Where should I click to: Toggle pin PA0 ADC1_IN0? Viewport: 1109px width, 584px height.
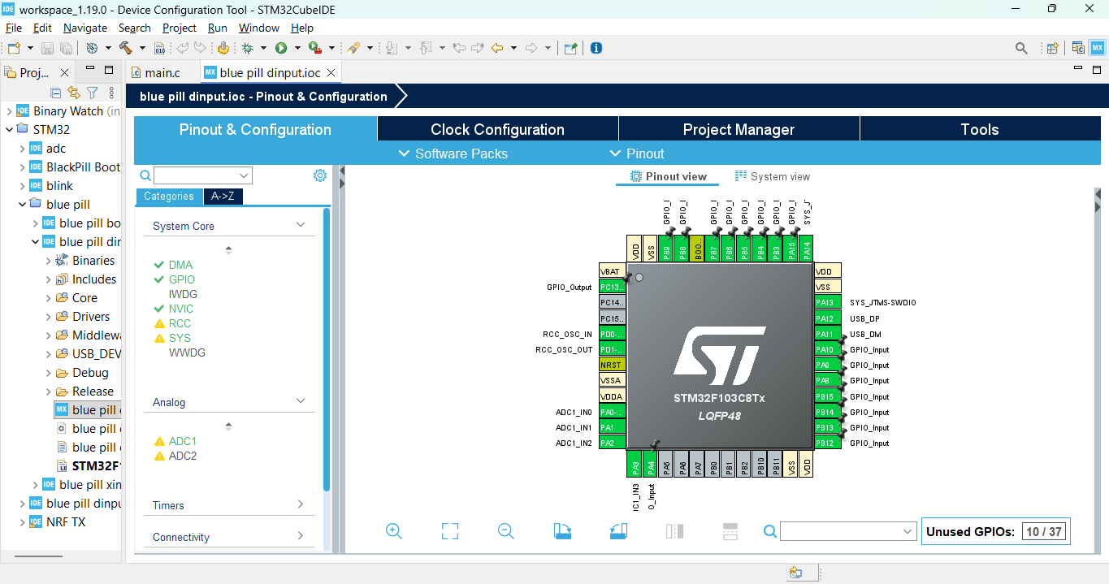612,412
